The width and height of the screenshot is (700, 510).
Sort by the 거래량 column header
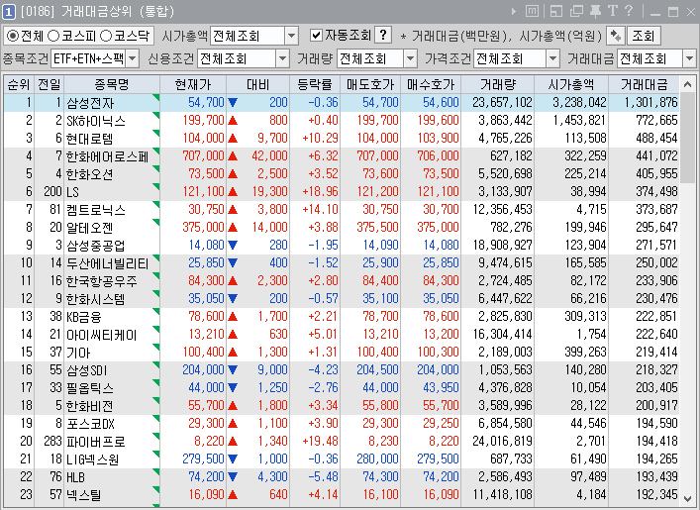(x=498, y=84)
